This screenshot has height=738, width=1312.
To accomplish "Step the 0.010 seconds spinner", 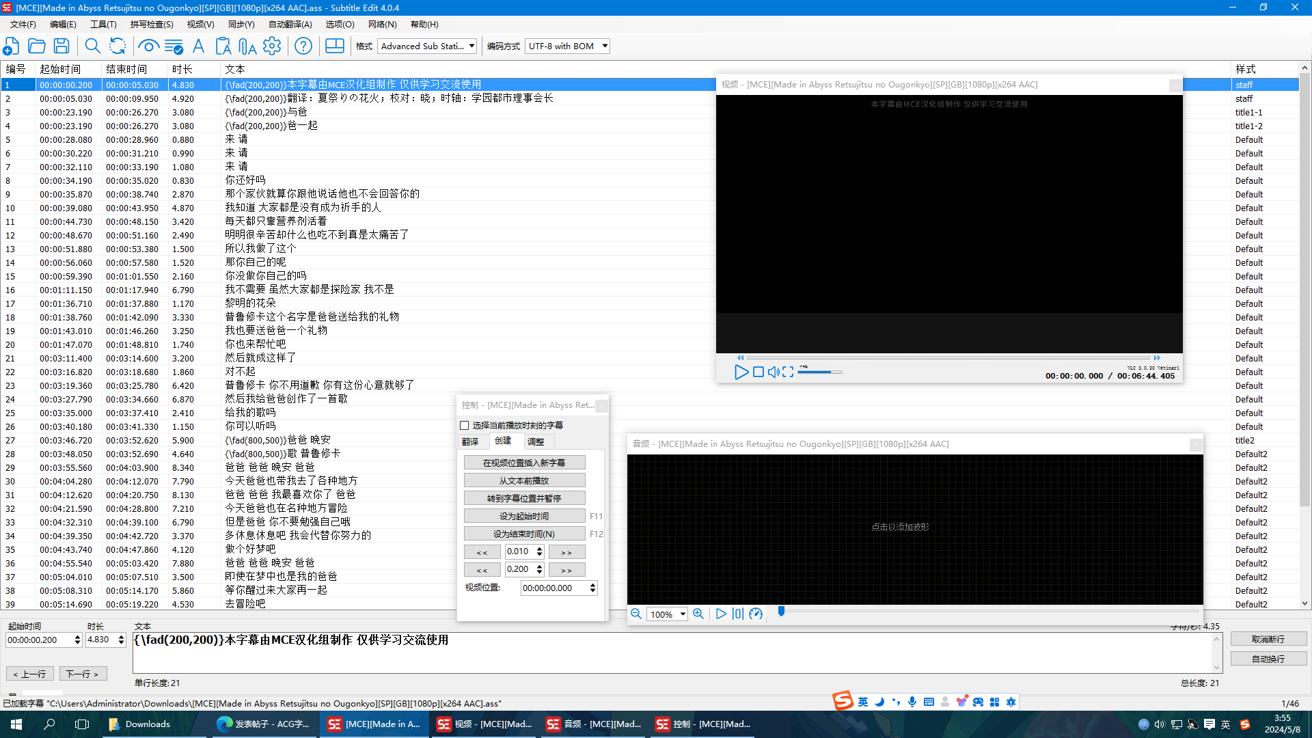I will point(539,551).
